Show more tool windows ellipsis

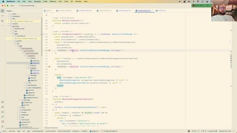pos(3,25)
